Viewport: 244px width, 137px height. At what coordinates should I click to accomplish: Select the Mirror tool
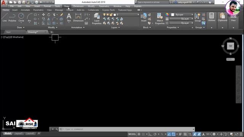coord(49,19)
